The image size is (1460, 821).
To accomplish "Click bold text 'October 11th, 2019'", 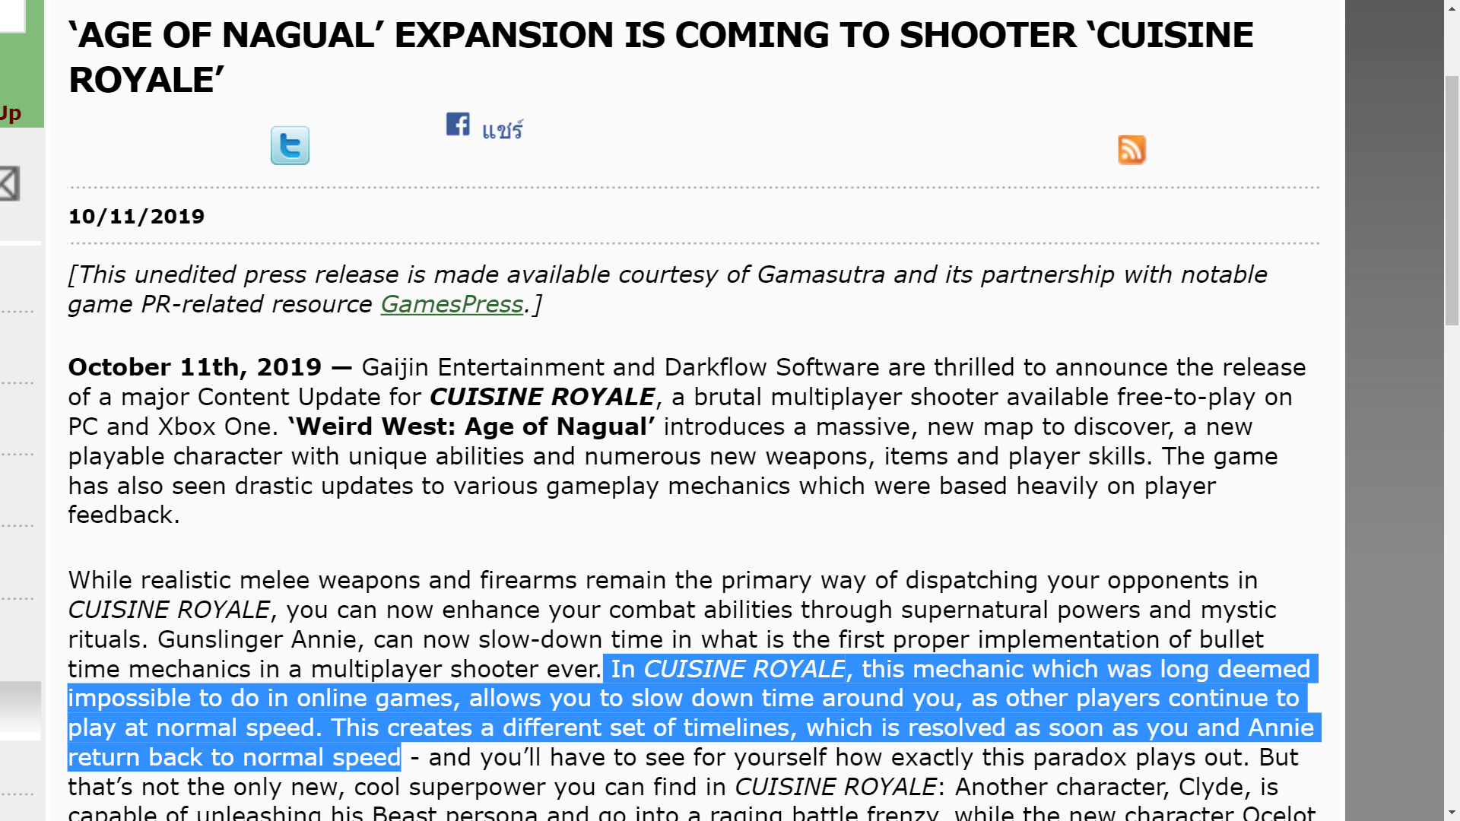I will [195, 367].
